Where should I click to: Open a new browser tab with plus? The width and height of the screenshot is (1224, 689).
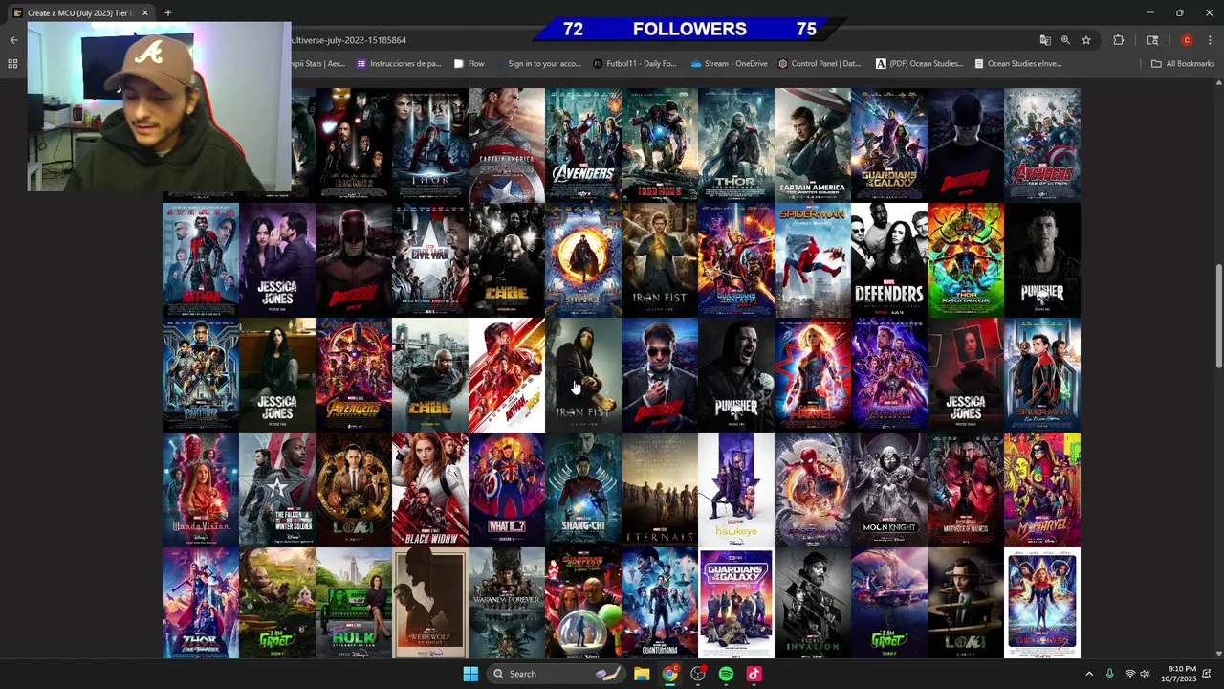[x=167, y=12]
